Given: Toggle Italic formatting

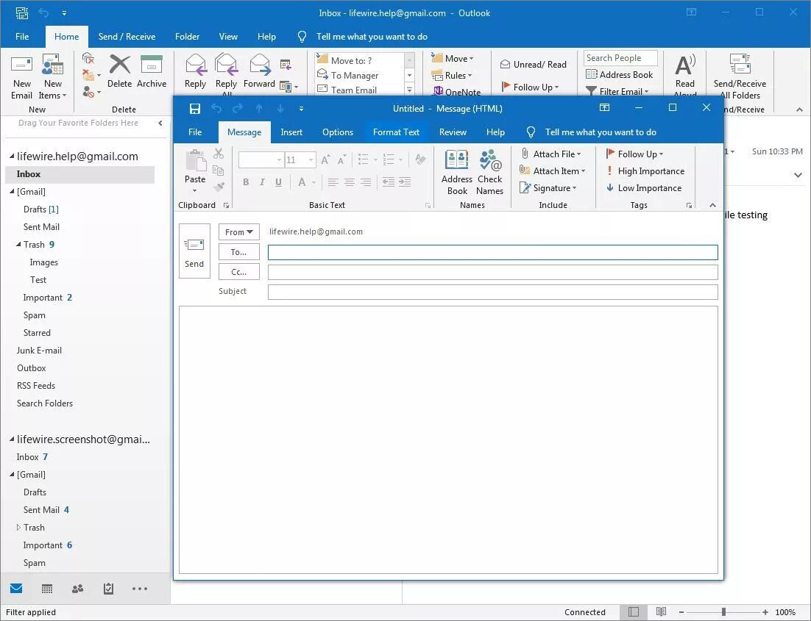Looking at the screenshot, I should (x=262, y=182).
